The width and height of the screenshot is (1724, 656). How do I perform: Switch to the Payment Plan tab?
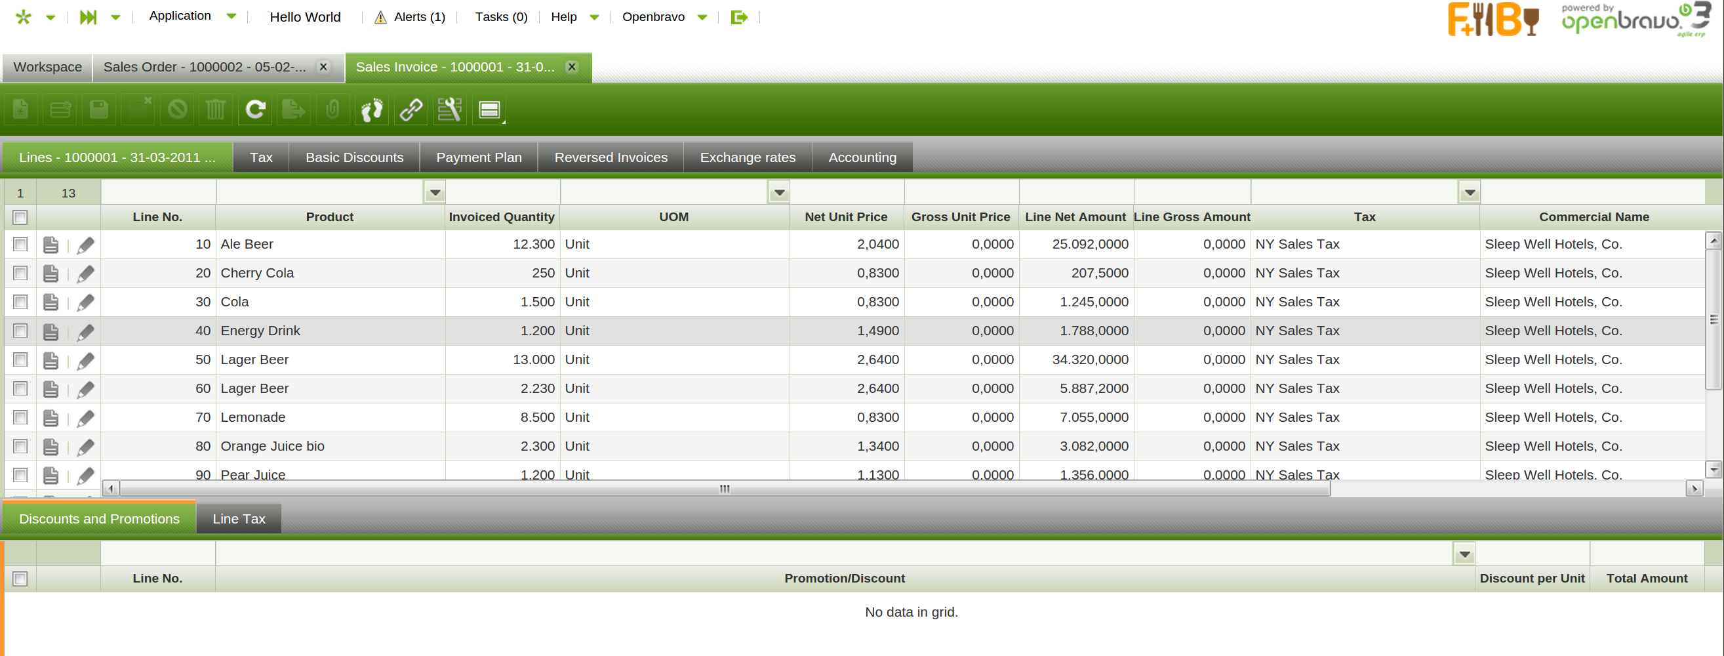pyautogui.click(x=479, y=157)
